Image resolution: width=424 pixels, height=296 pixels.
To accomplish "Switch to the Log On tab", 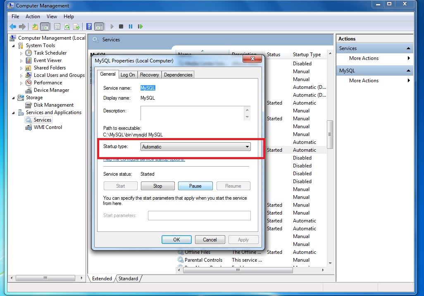I will click(x=128, y=75).
